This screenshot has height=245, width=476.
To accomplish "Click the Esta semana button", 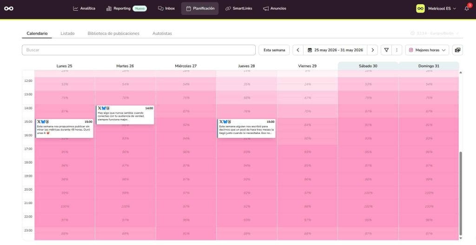I will 274,50.
